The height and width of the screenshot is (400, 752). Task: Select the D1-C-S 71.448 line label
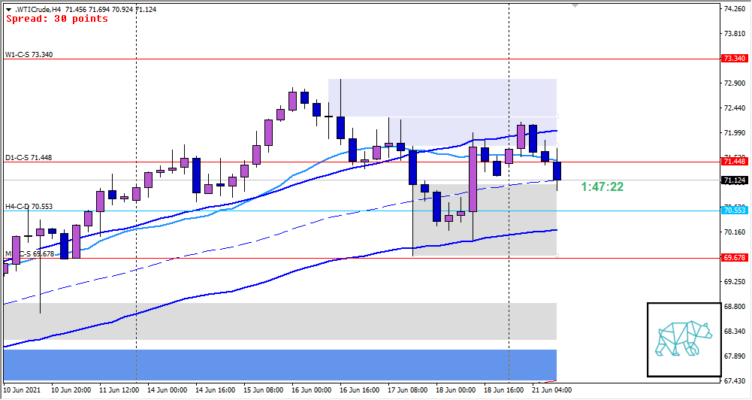[29, 158]
